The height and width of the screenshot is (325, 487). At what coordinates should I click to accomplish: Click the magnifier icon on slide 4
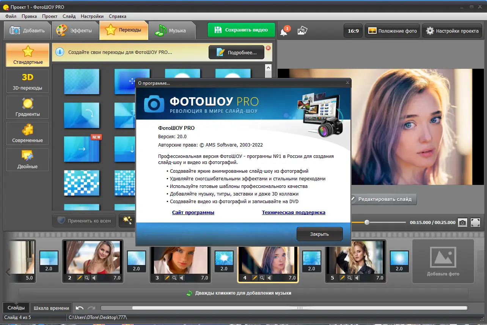point(262,278)
